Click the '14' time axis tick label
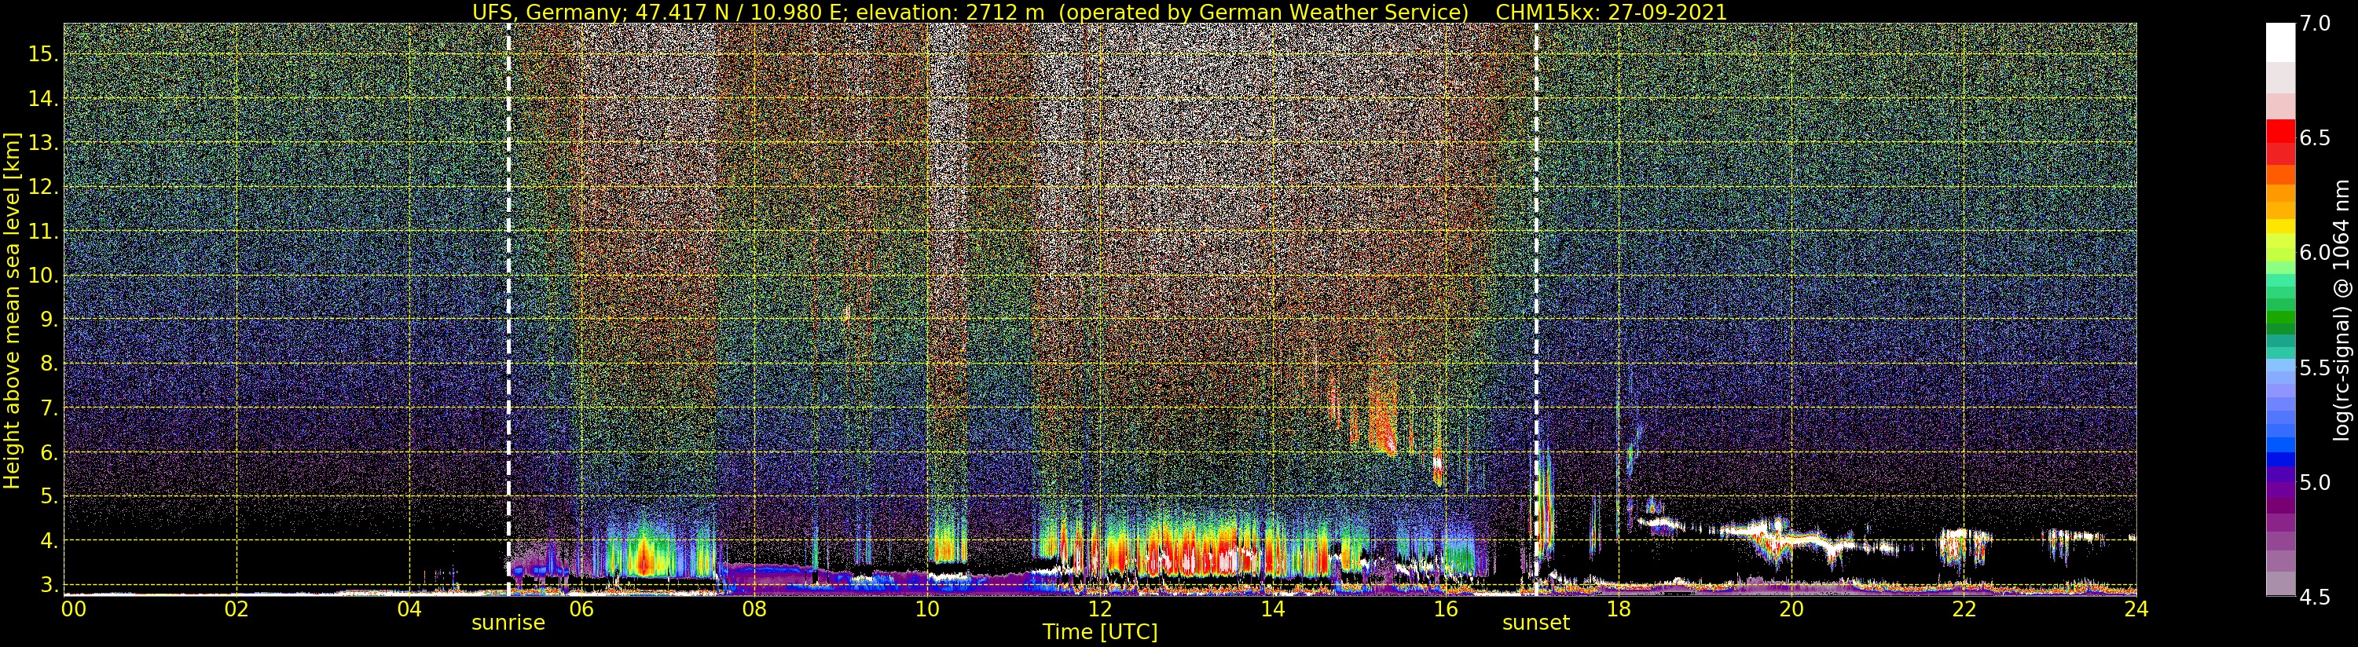The image size is (2358, 647). 1273,609
